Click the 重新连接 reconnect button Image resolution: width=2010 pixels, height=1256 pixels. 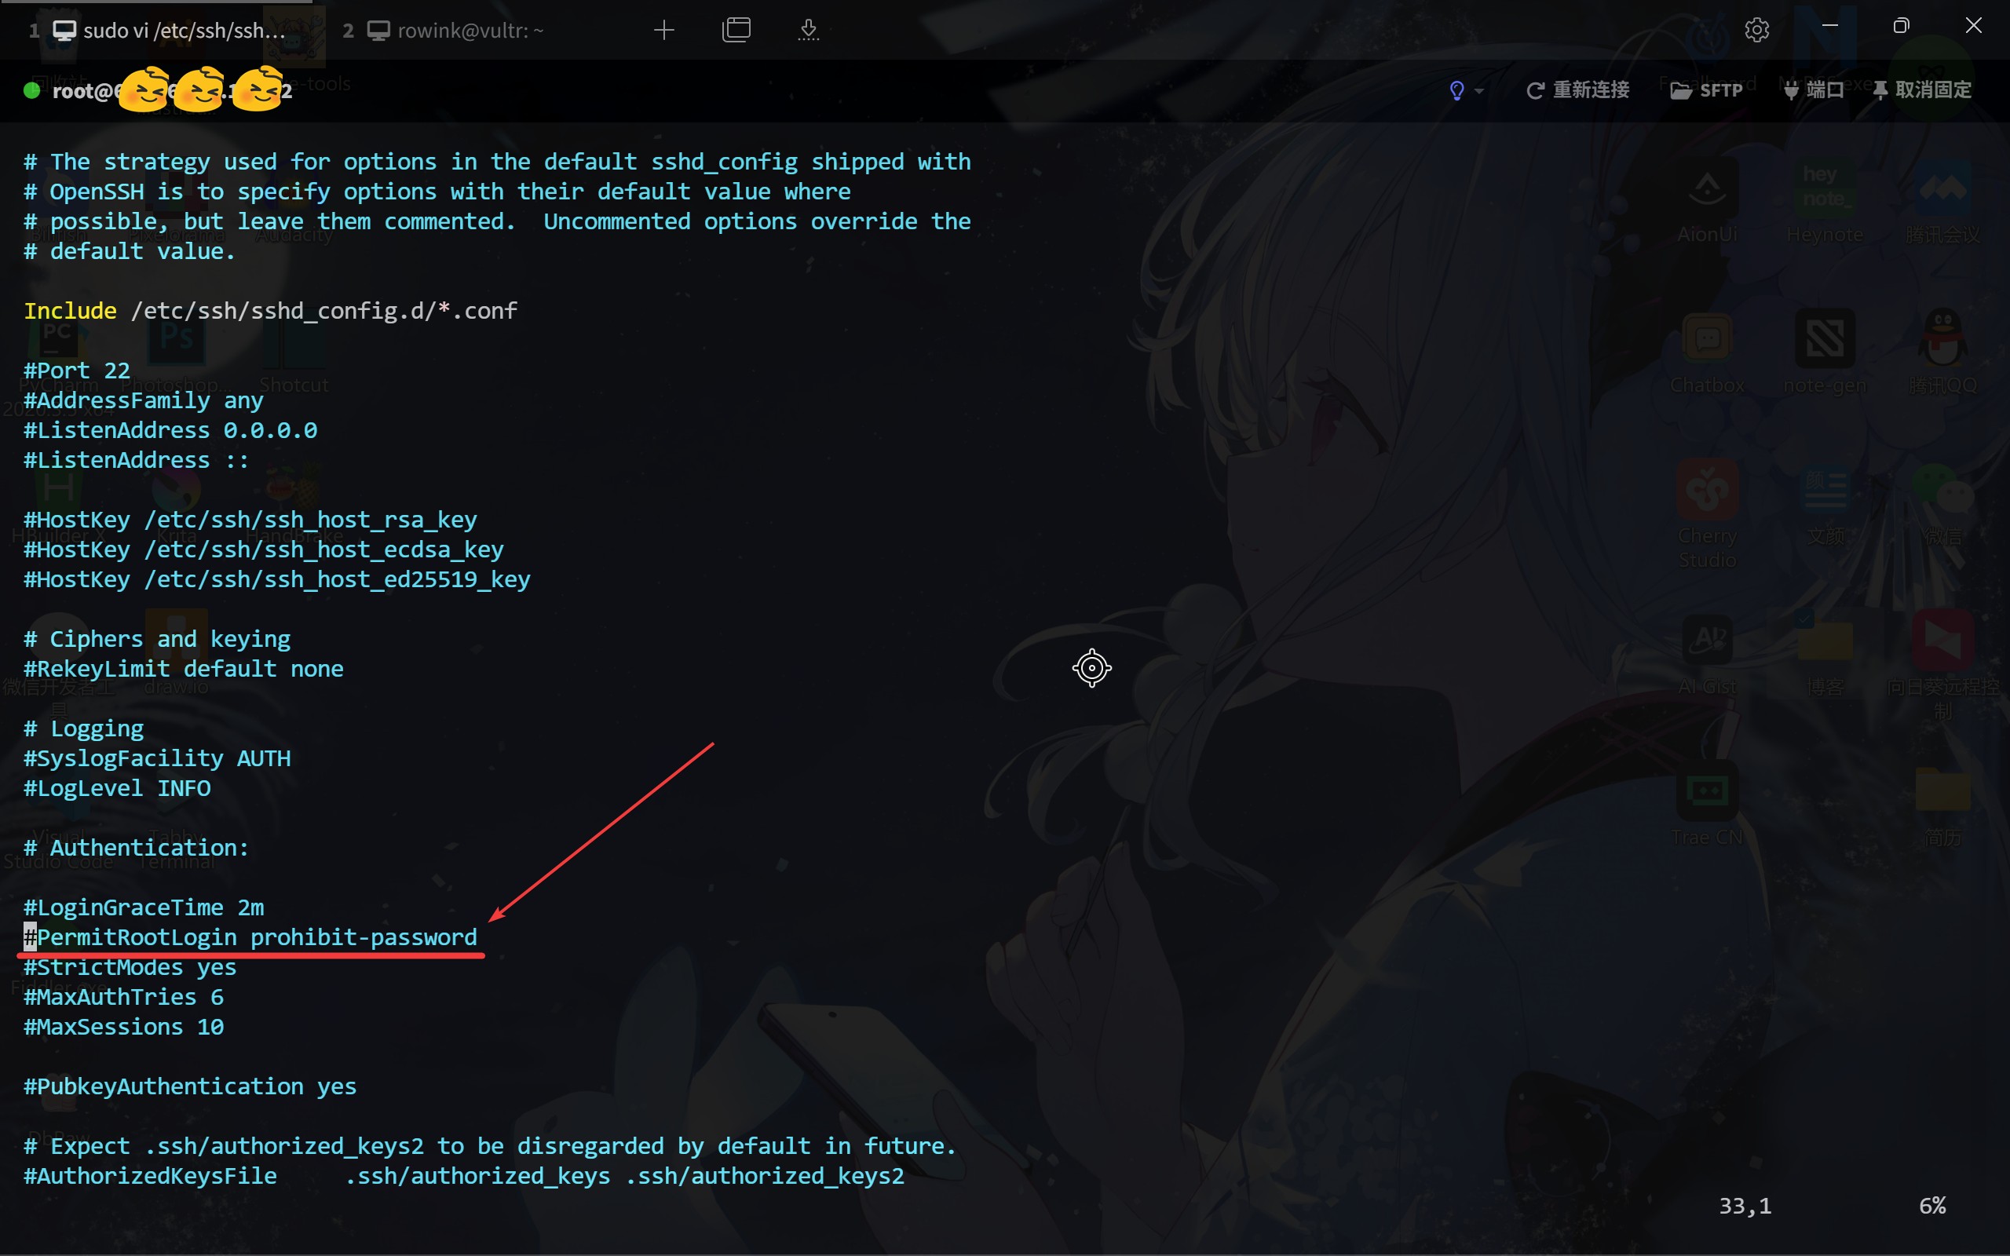point(1578,89)
